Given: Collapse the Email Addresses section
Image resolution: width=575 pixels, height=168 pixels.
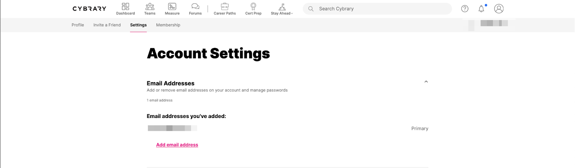Looking at the screenshot, I should pos(426,82).
